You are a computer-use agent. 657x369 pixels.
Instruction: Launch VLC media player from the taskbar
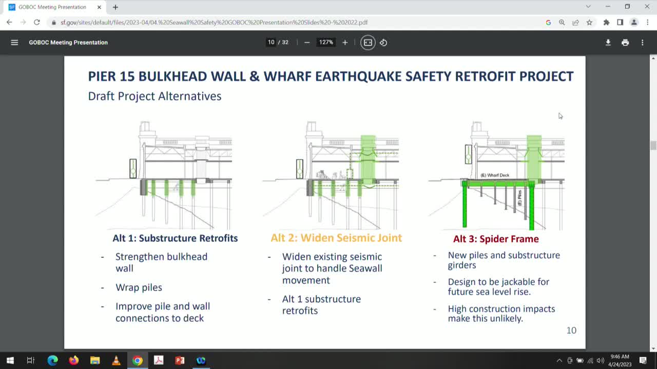tap(116, 360)
